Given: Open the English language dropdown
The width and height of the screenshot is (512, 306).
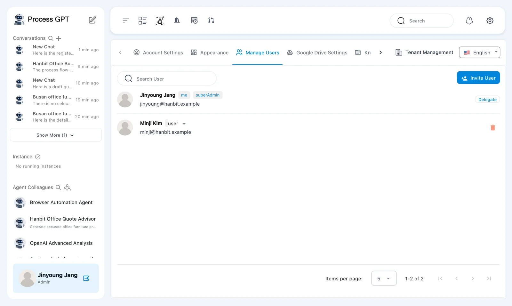Looking at the screenshot, I should [x=479, y=52].
